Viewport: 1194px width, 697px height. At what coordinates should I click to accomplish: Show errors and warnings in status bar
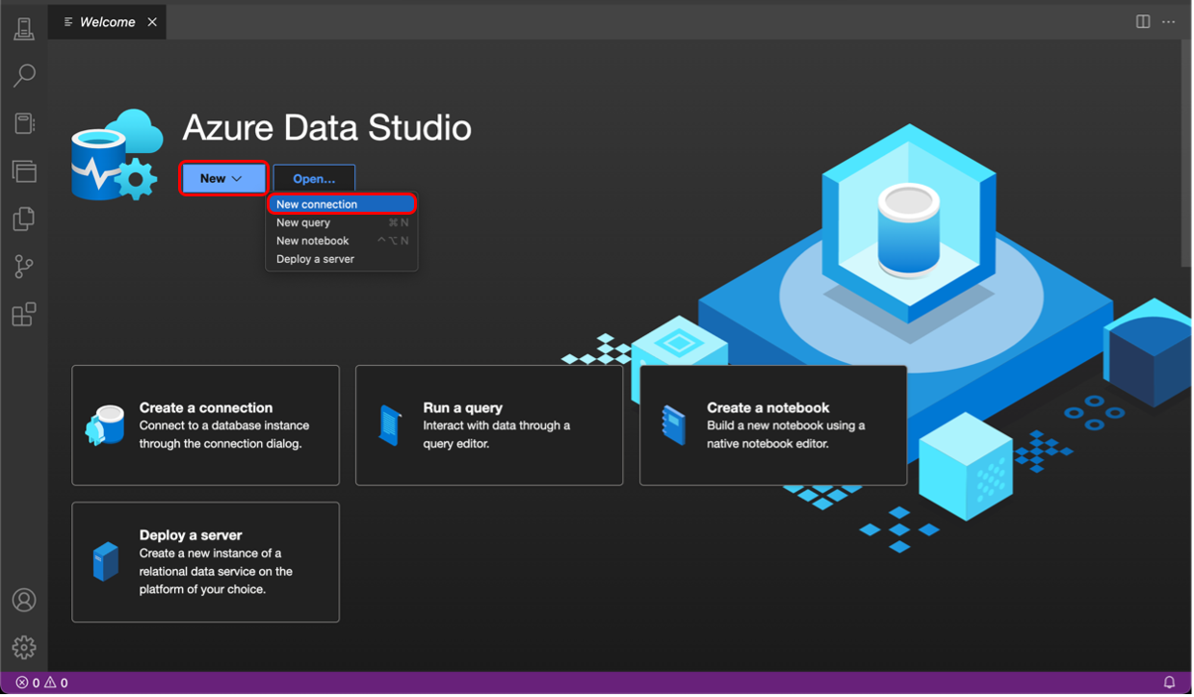tap(41, 683)
